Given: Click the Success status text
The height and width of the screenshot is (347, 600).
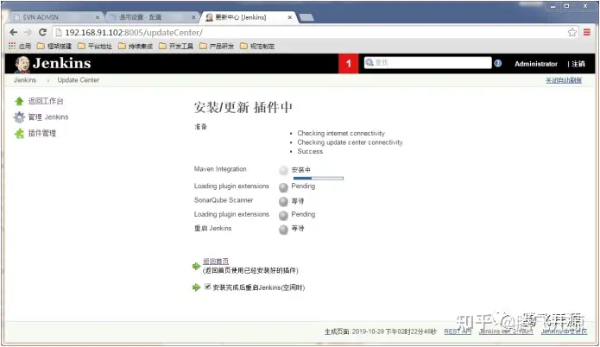Looking at the screenshot, I should [310, 152].
